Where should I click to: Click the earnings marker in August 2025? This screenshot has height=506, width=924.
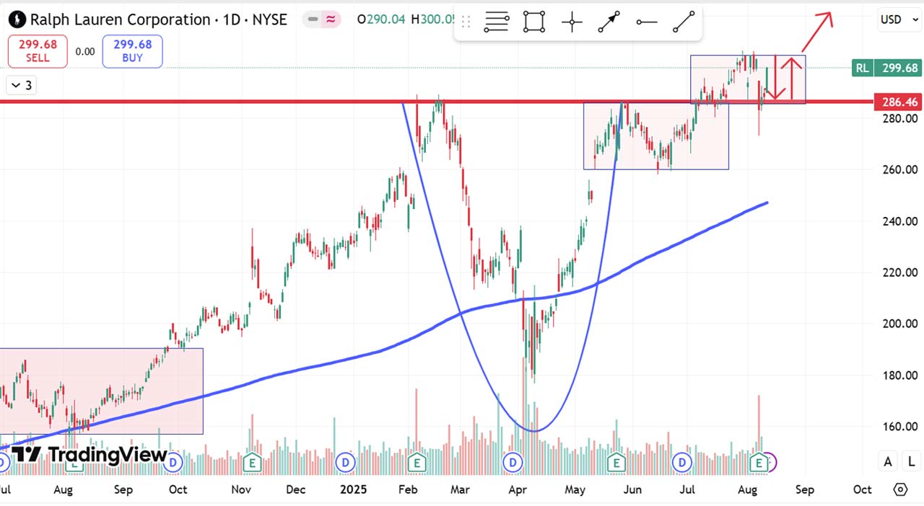click(x=759, y=461)
